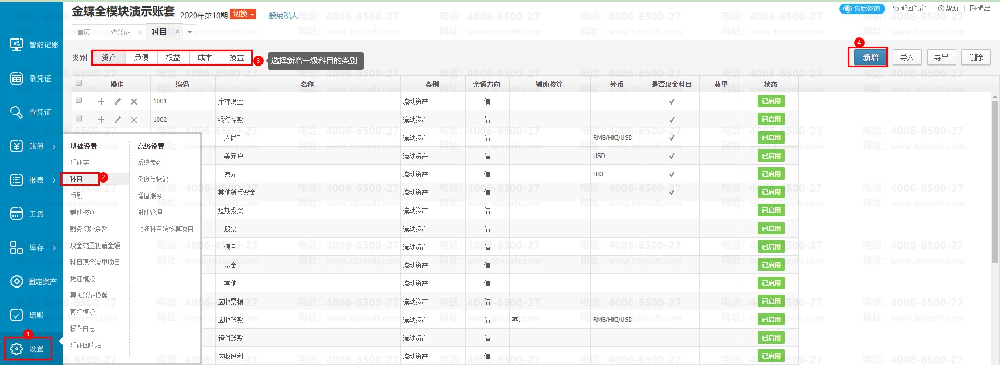This screenshot has width=1000, height=365.
Task: Click the 设置 gear icon
Action: click(17, 349)
